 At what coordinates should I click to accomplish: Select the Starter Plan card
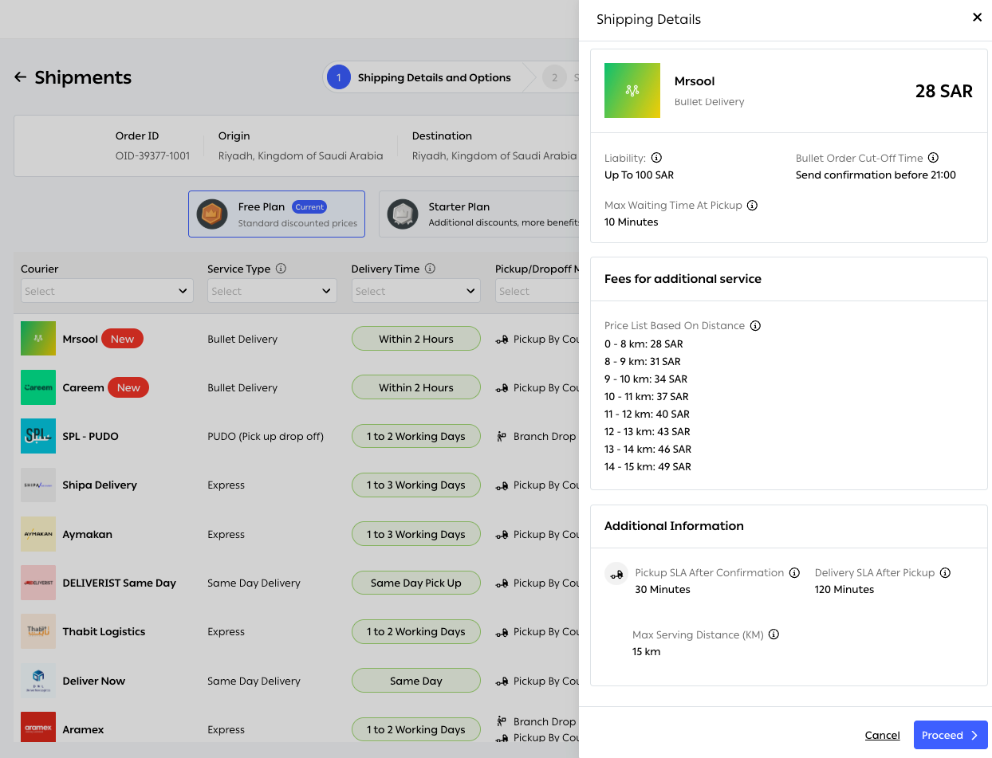479,214
